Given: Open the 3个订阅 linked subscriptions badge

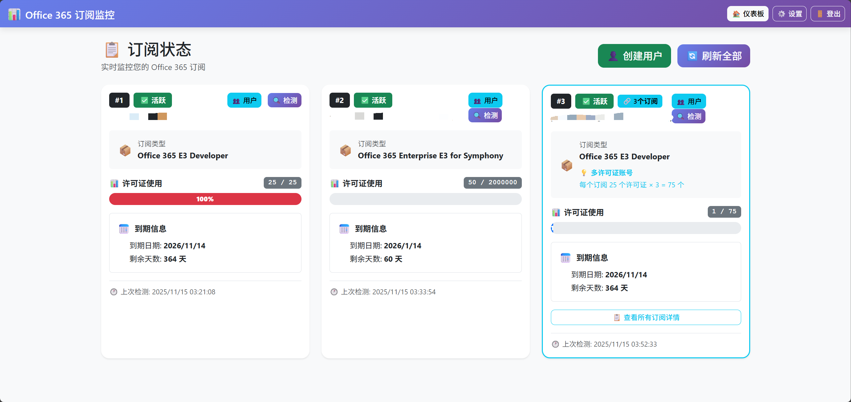Looking at the screenshot, I should pyautogui.click(x=640, y=101).
